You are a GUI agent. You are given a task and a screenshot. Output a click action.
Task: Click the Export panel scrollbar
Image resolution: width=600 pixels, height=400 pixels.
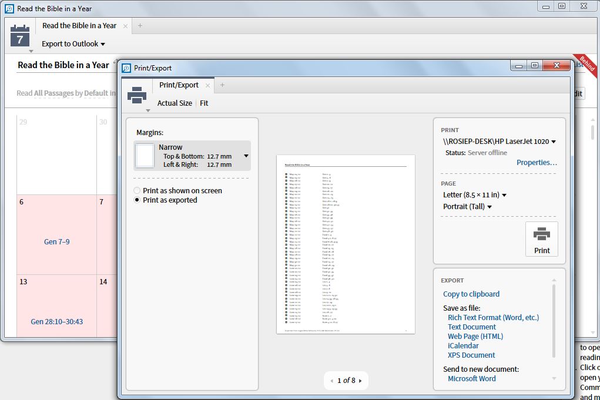[554, 321]
